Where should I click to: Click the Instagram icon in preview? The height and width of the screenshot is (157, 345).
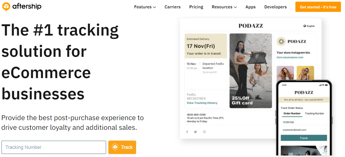click(204, 132)
